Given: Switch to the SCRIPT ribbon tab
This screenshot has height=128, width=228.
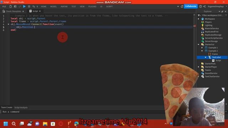Looking at the screenshot, I should (109, 6).
